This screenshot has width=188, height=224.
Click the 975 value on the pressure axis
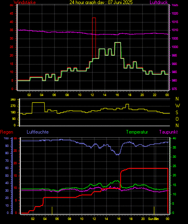174,89
